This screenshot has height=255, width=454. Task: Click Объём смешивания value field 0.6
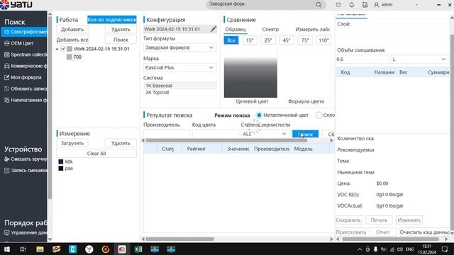pyautogui.click(x=362, y=59)
